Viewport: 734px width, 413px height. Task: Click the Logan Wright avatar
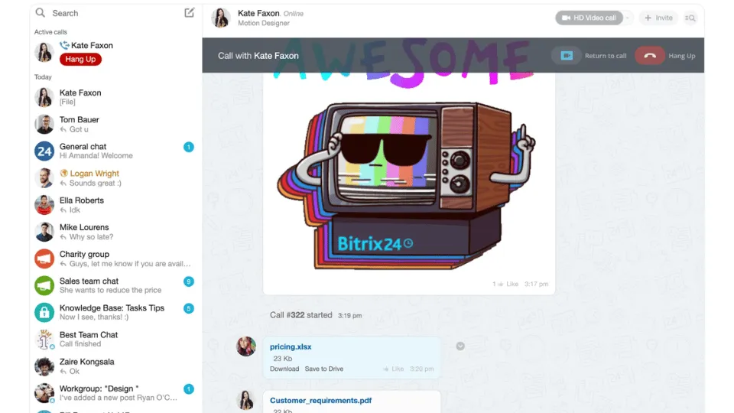pos(44,178)
